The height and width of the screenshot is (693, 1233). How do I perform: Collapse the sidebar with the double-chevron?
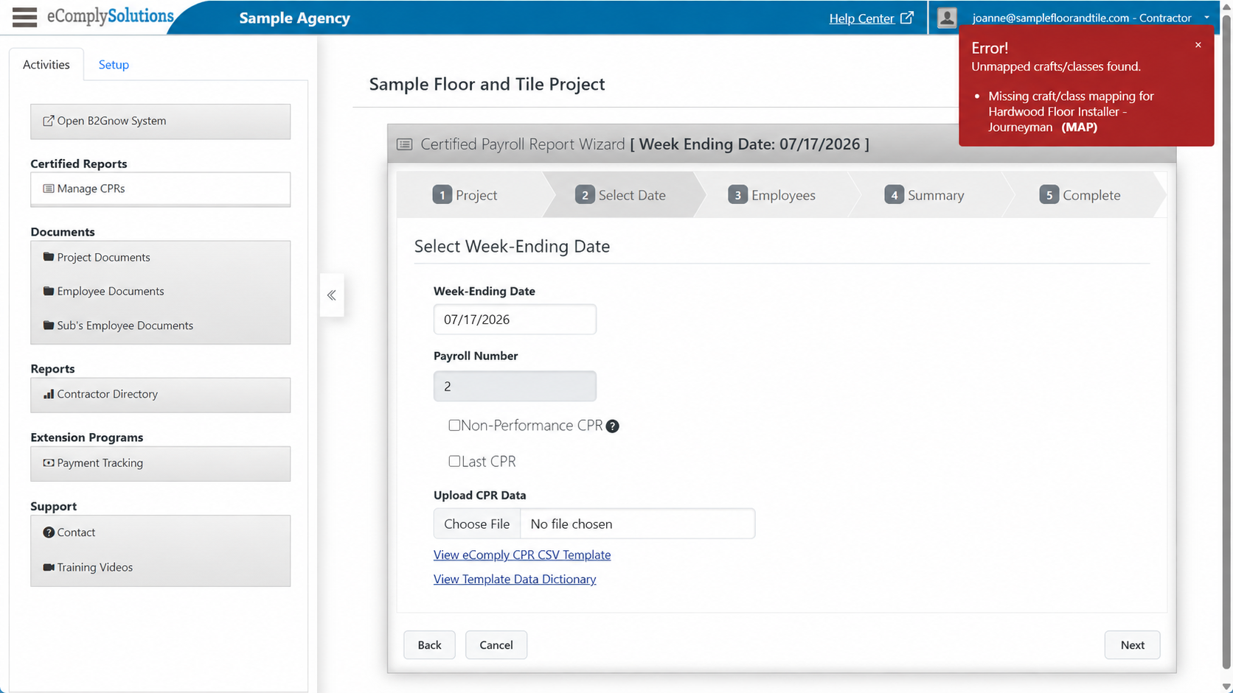[x=332, y=295]
